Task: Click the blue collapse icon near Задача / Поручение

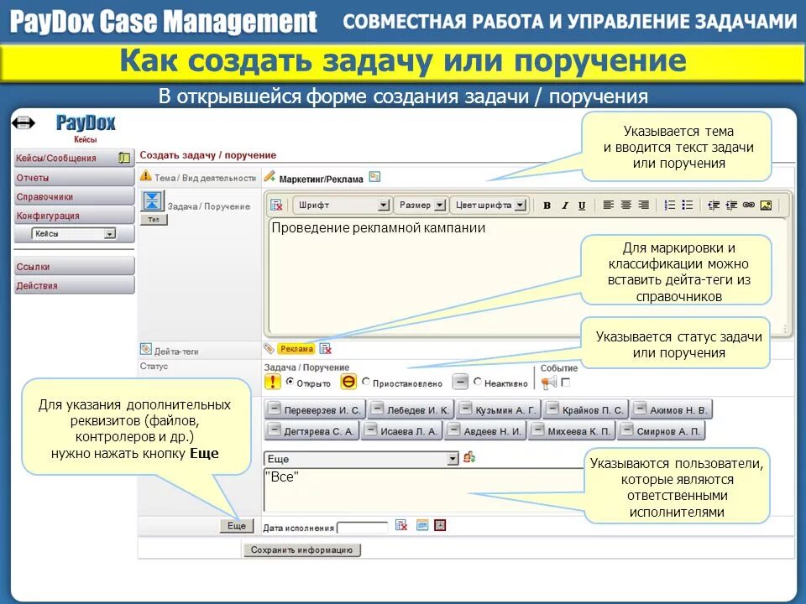Action: pyautogui.click(x=152, y=200)
